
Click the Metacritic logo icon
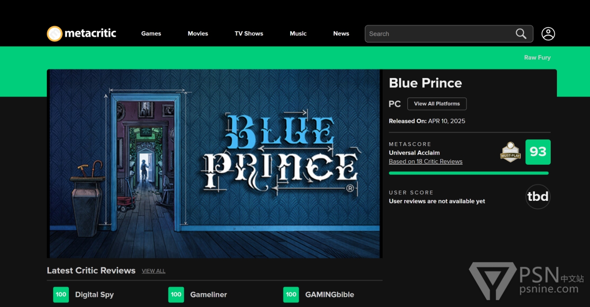[x=55, y=33]
